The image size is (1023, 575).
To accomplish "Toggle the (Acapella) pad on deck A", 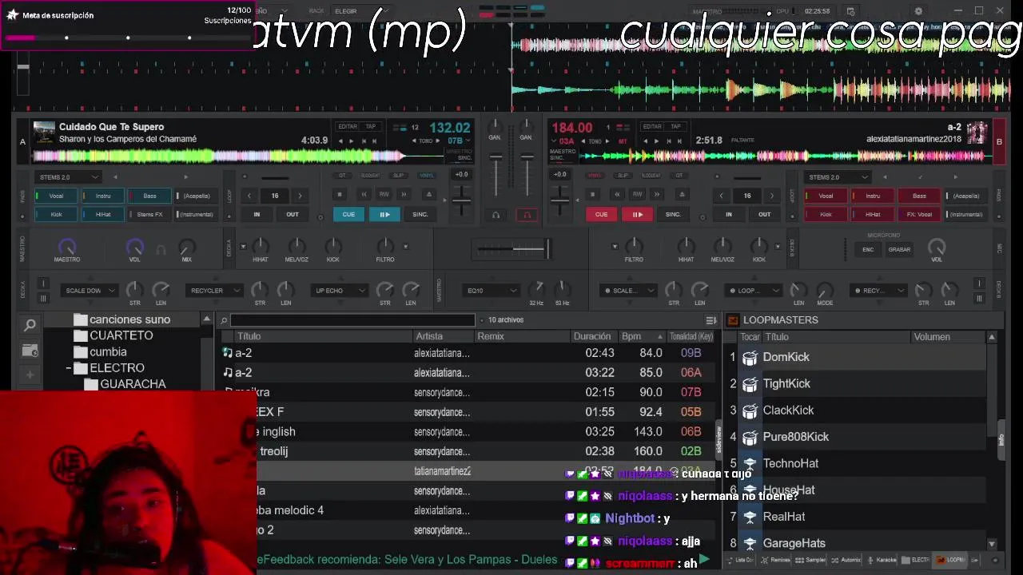I will pyautogui.click(x=197, y=196).
